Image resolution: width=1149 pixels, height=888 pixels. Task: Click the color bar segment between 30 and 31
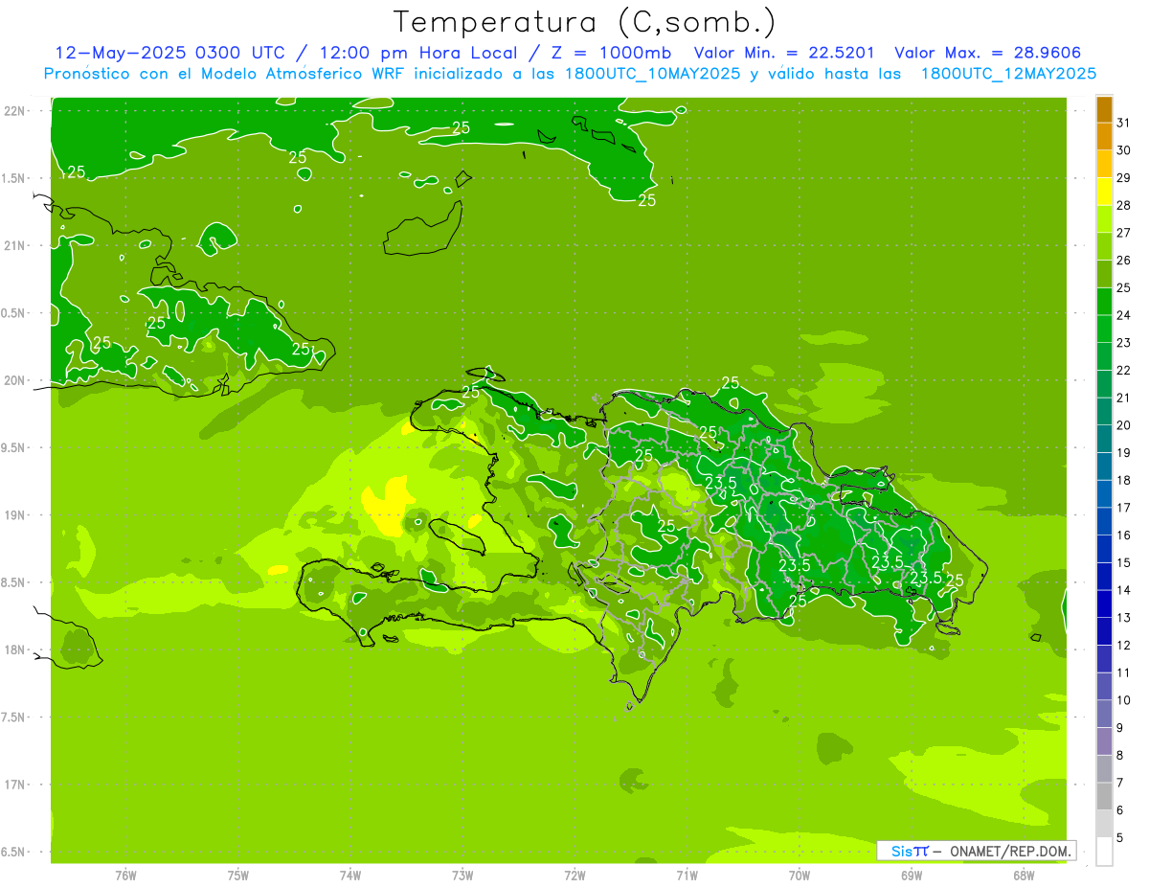click(x=1104, y=137)
